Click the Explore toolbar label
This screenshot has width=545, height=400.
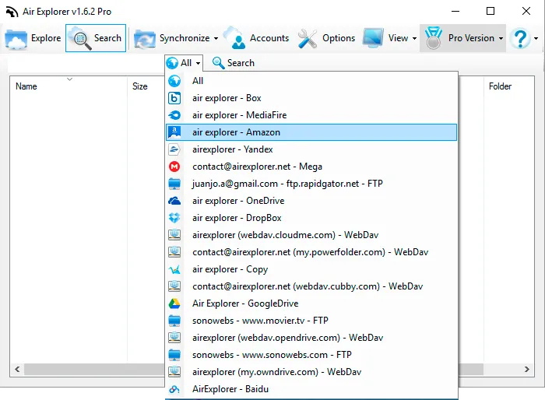point(46,38)
